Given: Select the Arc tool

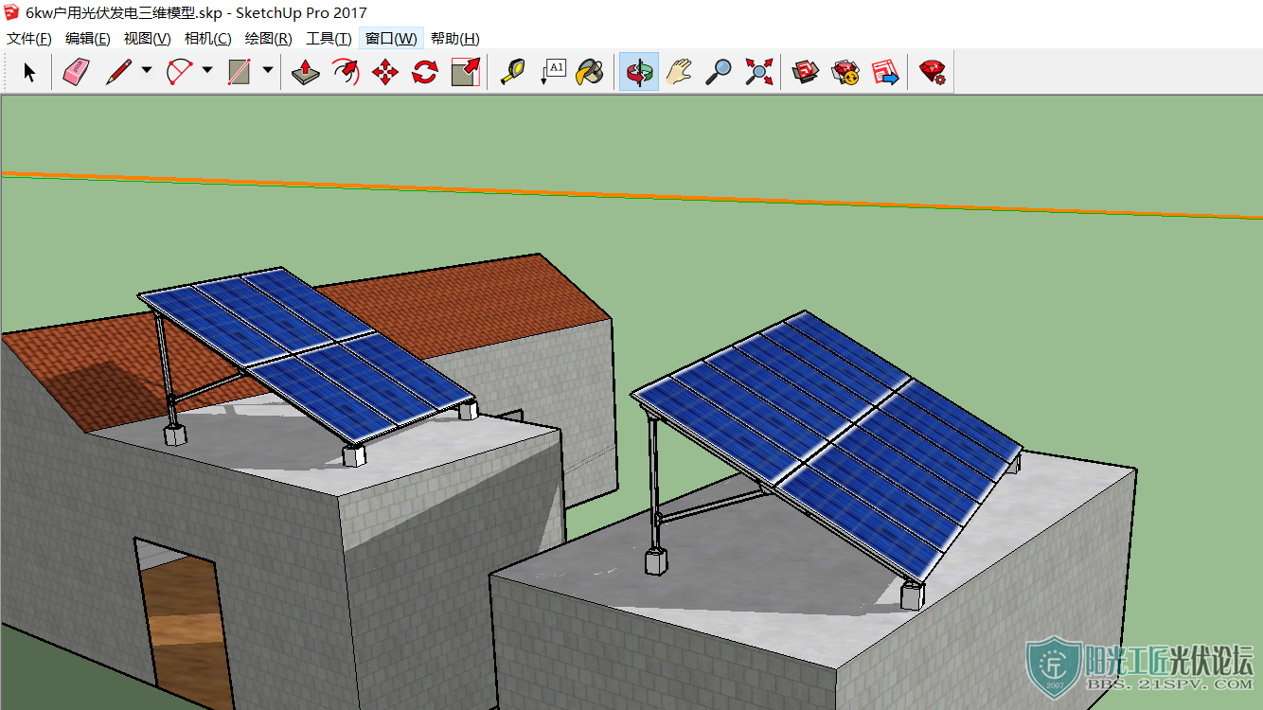Looking at the screenshot, I should [179, 72].
